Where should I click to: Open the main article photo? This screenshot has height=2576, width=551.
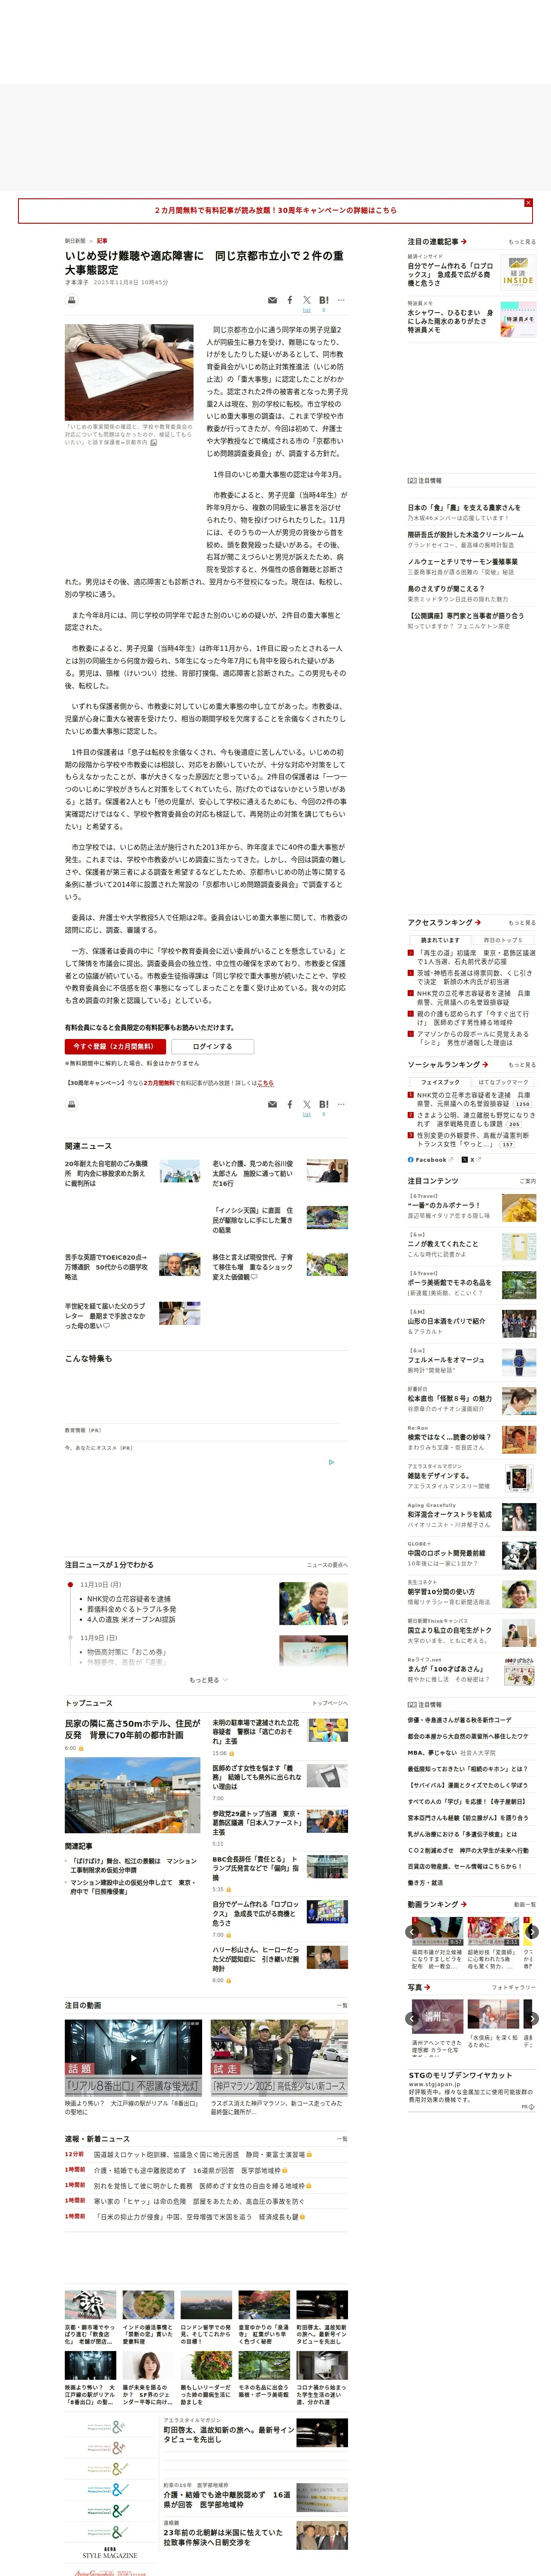click(129, 372)
